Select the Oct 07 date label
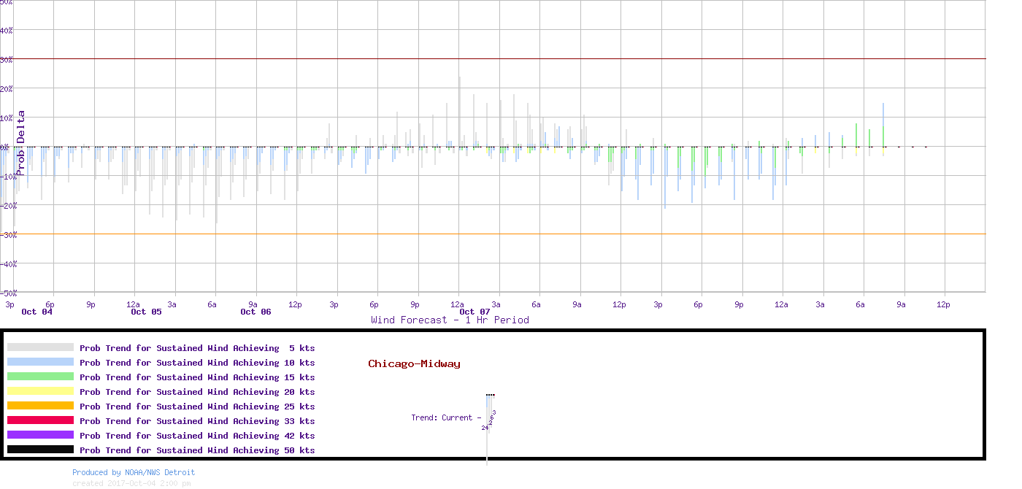The height and width of the screenshot is (489, 1022). pos(474,312)
